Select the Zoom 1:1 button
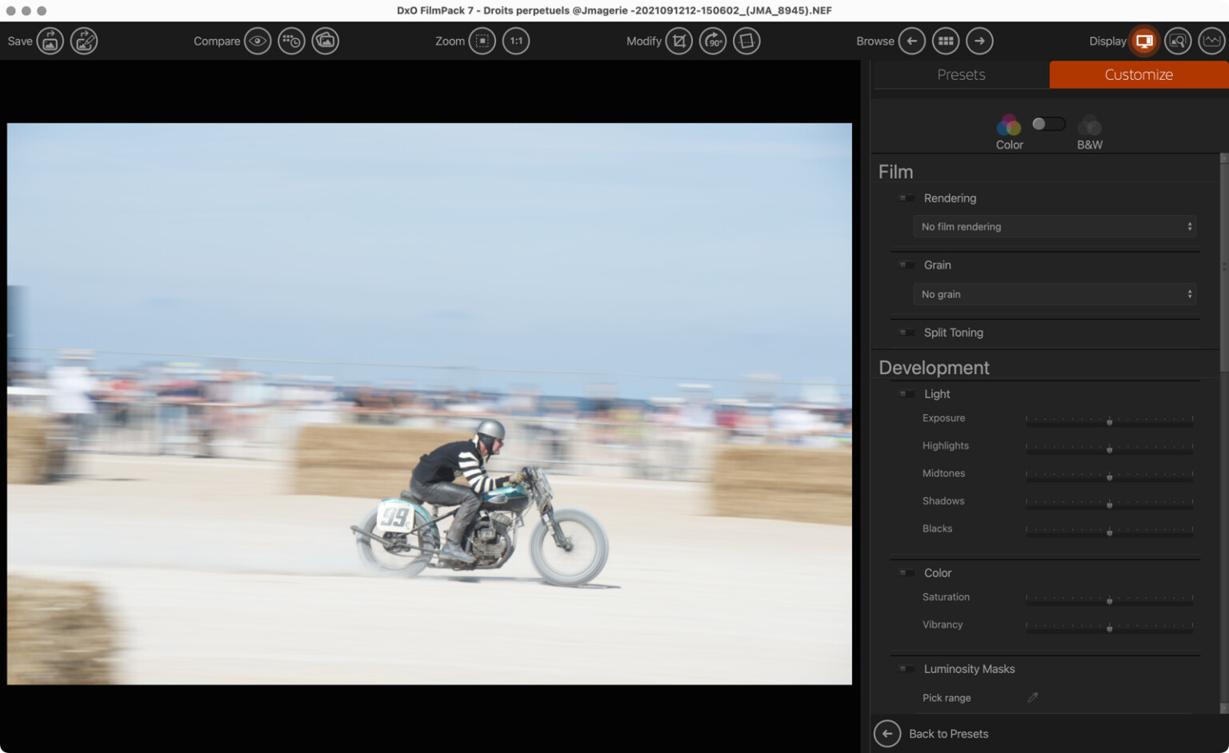The height and width of the screenshot is (753, 1229). [x=516, y=41]
